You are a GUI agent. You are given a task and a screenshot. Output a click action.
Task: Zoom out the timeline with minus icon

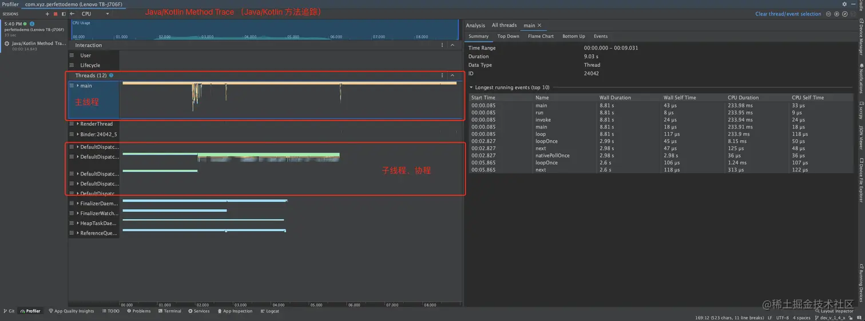point(830,14)
